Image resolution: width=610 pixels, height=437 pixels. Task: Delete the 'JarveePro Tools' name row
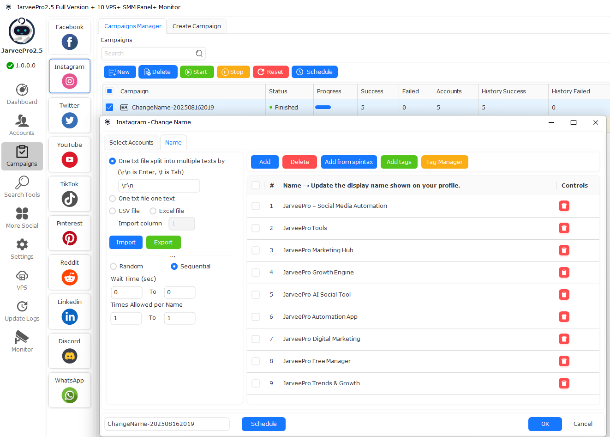coord(564,228)
